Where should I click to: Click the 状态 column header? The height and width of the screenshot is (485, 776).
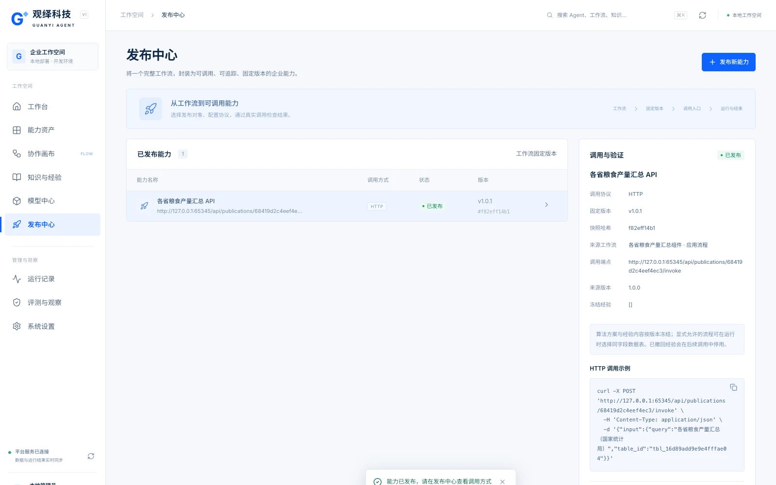click(424, 180)
